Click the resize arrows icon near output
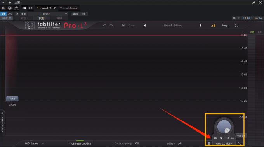The height and width of the screenshot is (147, 264). pos(240,144)
